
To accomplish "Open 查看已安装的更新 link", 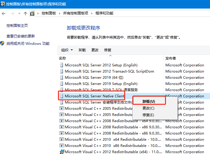I will [x=21, y=36].
